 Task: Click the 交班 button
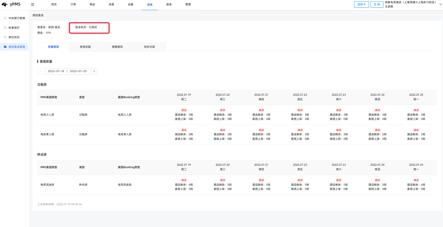[x=377, y=5]
